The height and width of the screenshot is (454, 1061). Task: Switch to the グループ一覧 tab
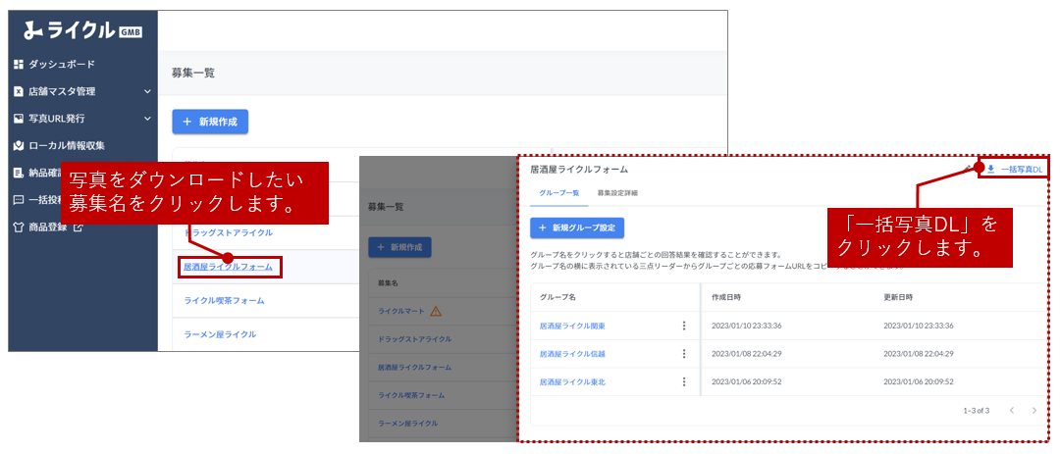pyautogui.click(x=559, y=193)
